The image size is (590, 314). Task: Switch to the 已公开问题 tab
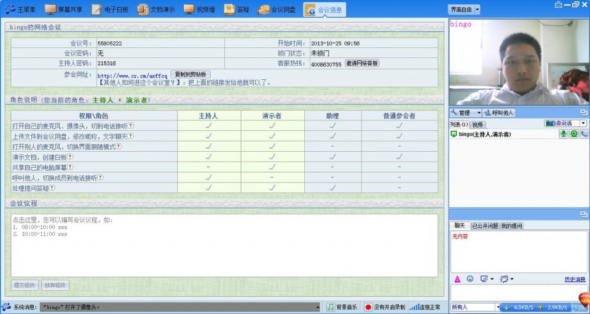pos(485,226)
